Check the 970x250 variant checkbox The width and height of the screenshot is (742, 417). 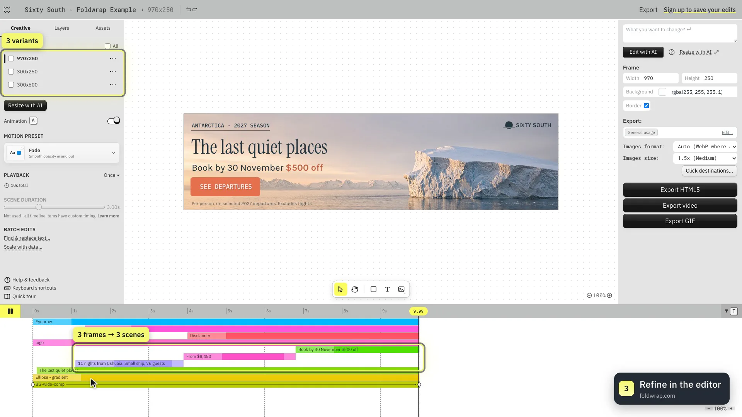pos(11,59)
